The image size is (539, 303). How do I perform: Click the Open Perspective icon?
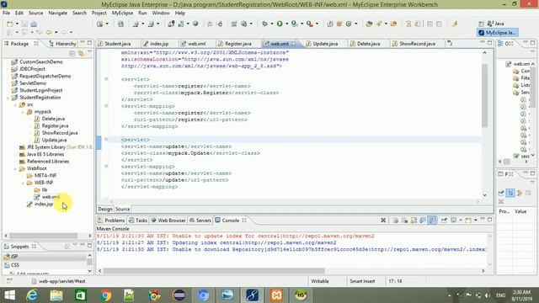point(481,24)
